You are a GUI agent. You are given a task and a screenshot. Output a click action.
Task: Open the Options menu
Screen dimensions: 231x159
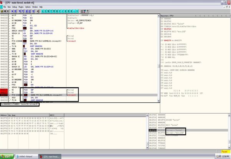pos(28,7)
